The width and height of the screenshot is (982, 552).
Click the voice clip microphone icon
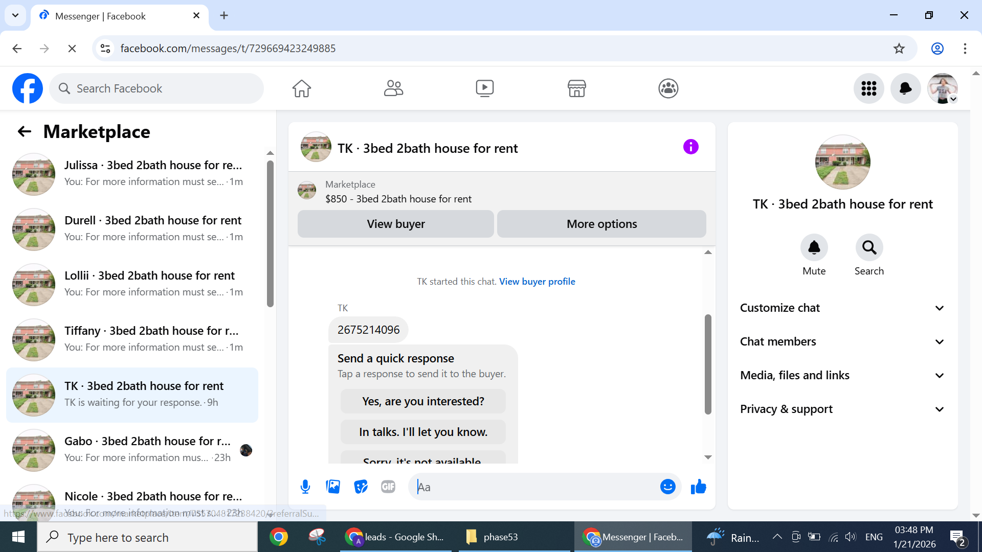click(x=305, y=487)
